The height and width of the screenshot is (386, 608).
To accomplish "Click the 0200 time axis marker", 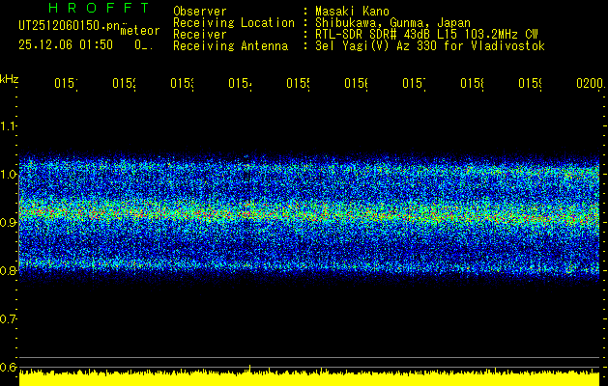I will (588, 84).
